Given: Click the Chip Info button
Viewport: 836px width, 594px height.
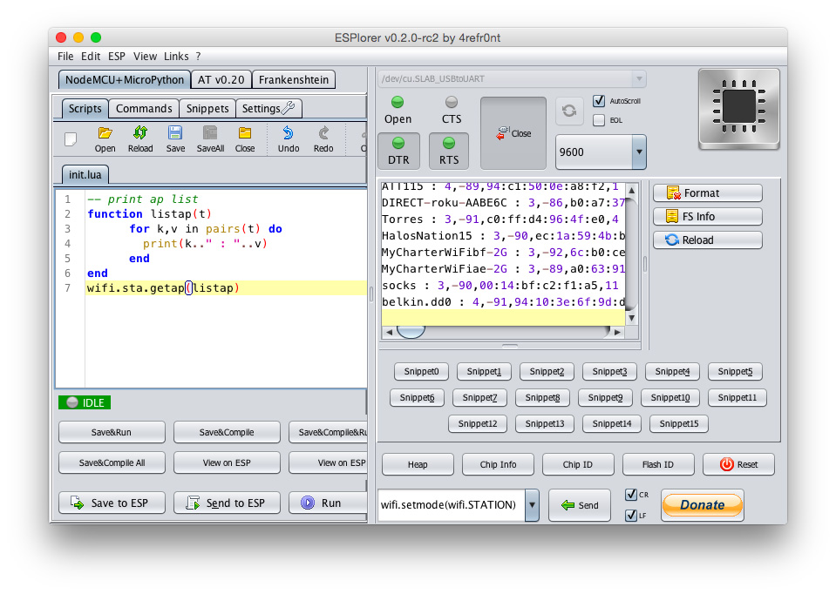Looking at the screenshot, I should [498, 464].
